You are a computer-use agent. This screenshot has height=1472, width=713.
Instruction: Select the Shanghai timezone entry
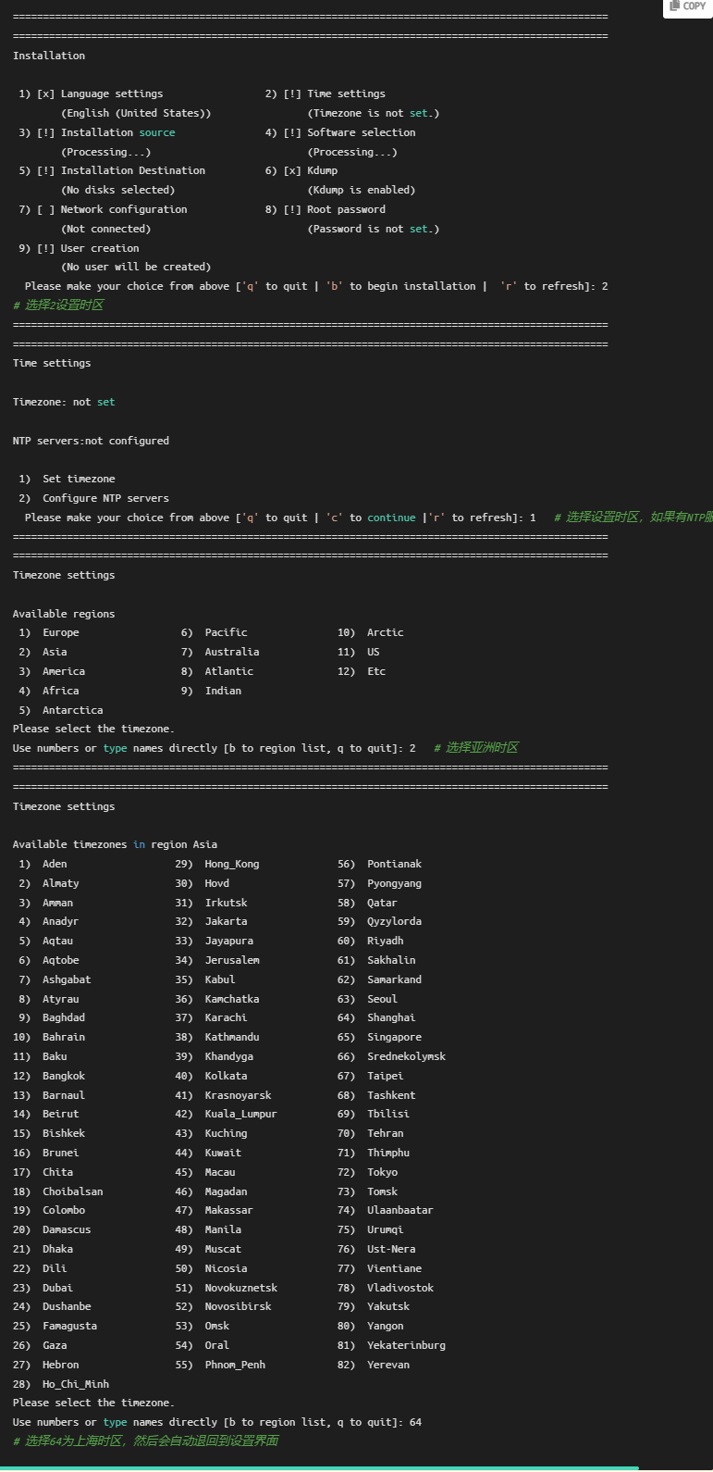point(391,1017)
